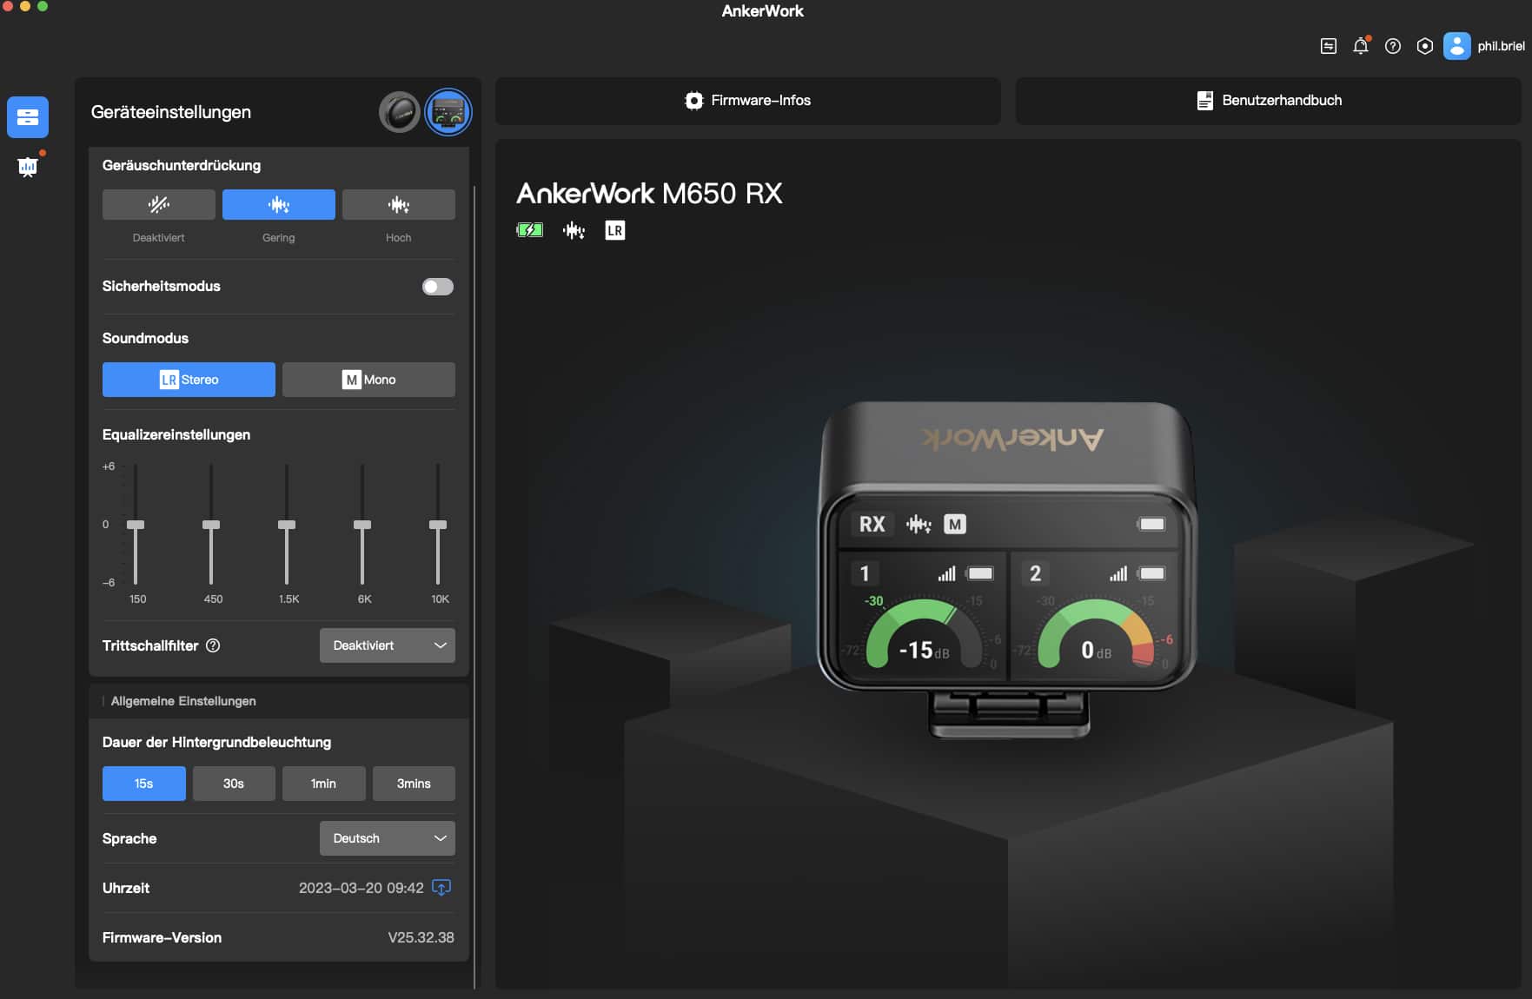1532x999 pixels.
Task: Expand the Sprache language dropdown
Action: point(387,838)
